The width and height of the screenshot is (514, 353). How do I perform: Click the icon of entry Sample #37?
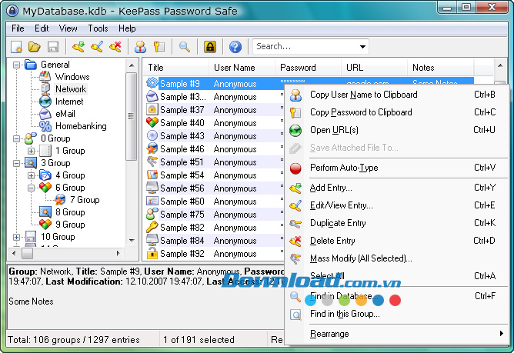152,109
